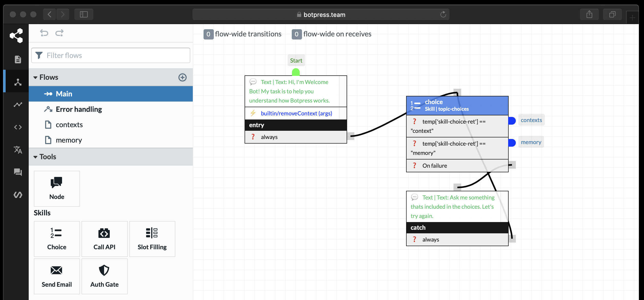Click the blue memory output port
The width and height of the screenshot is (644, 300).
[x=512, y=143]
